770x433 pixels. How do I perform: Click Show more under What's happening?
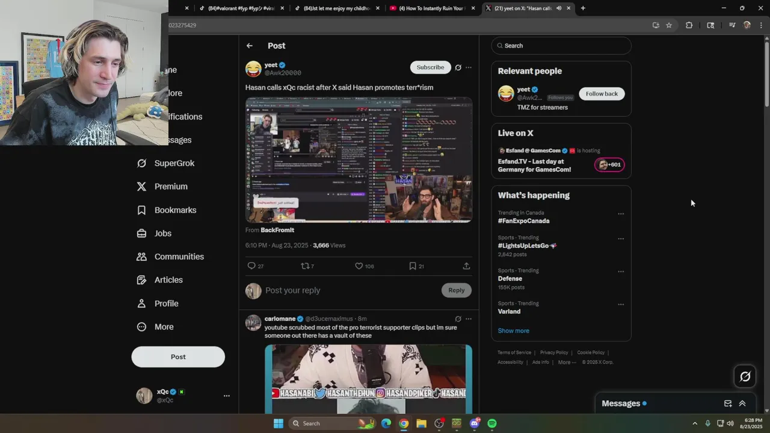tap(513, 331)
